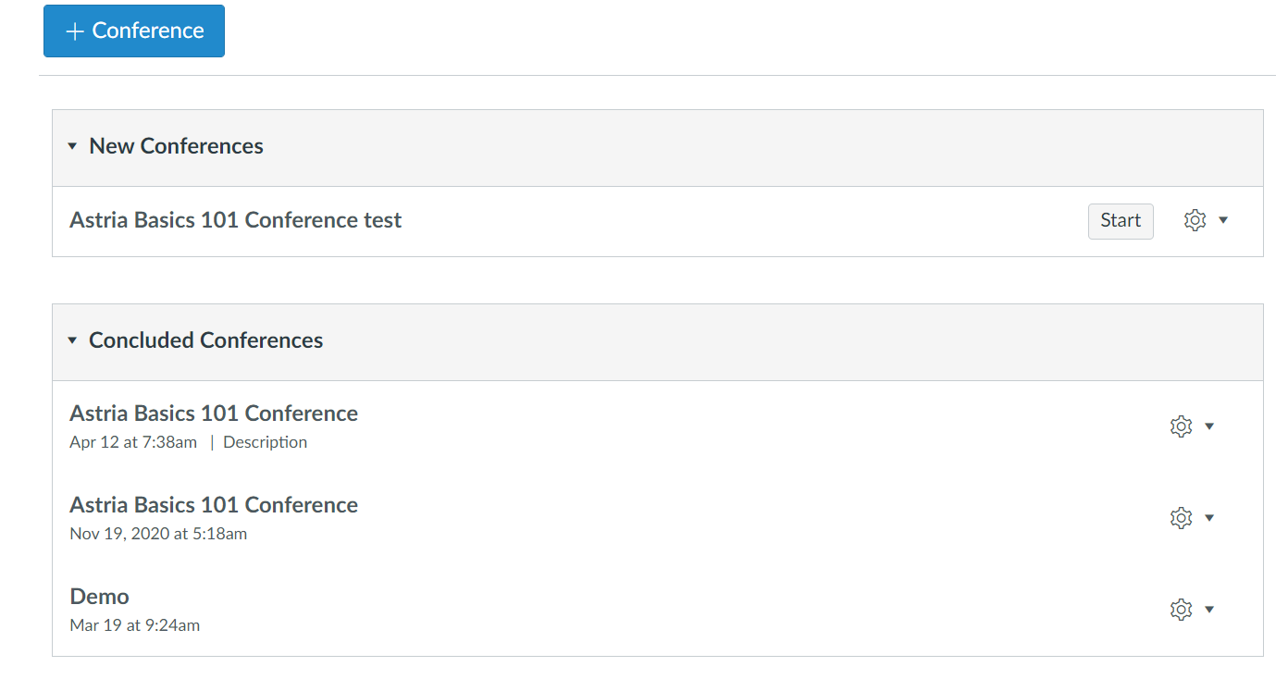The height and width of the screenshot is (679, 1288).
Task: Collapse the New Conferences section triangle
Action: [x=72, y=147]
